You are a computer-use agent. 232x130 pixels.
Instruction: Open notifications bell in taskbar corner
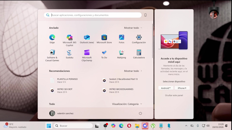tap(226, 126)
